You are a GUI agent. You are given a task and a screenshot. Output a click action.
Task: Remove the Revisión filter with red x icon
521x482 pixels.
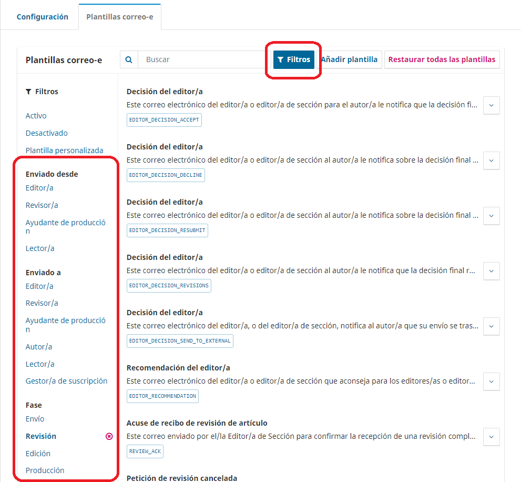(x=109, y=436)
